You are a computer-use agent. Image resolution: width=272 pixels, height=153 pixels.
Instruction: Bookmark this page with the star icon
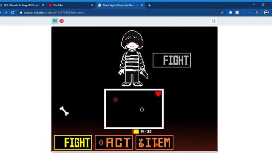222,12
